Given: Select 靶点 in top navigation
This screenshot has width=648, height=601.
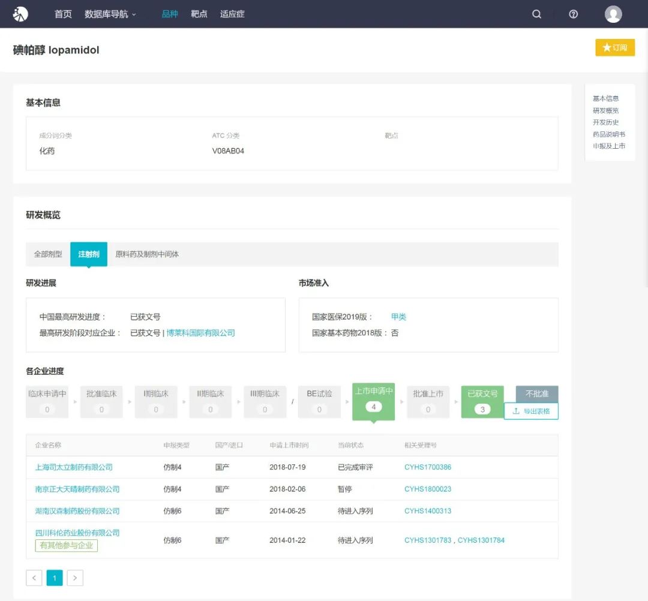Looking at the screenshot, I should 199,14.
